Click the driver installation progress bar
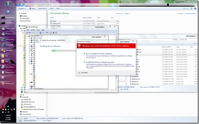Viewport: 199px width, 124px height. 64,51
